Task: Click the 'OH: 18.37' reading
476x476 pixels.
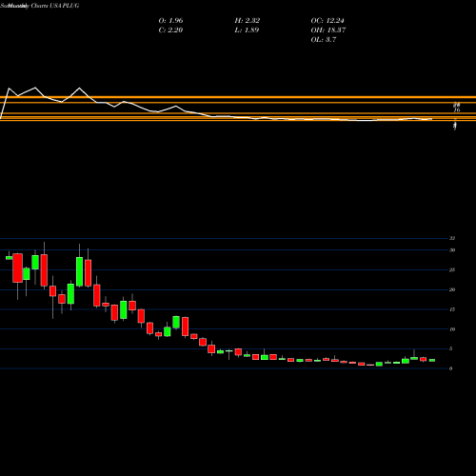Action: (328, 30)
